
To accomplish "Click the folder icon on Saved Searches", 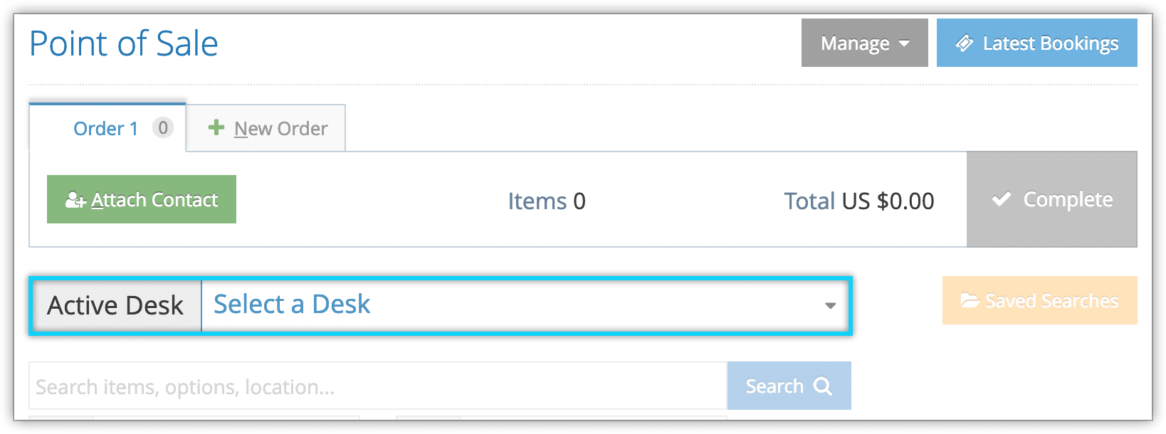I will pos(970,300).
